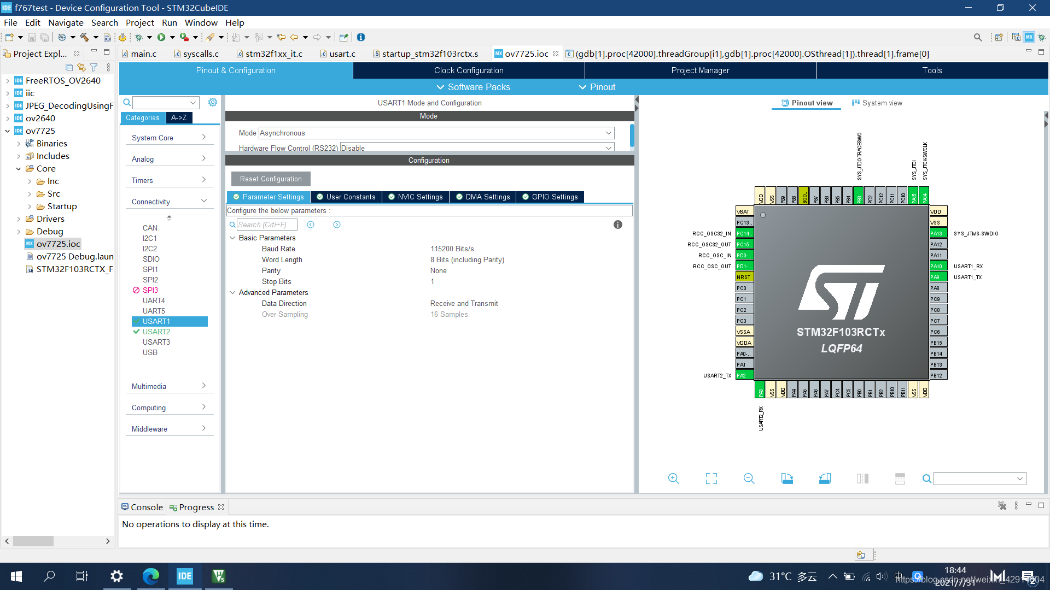Click the search icon in parameters panel

point(231,224)
